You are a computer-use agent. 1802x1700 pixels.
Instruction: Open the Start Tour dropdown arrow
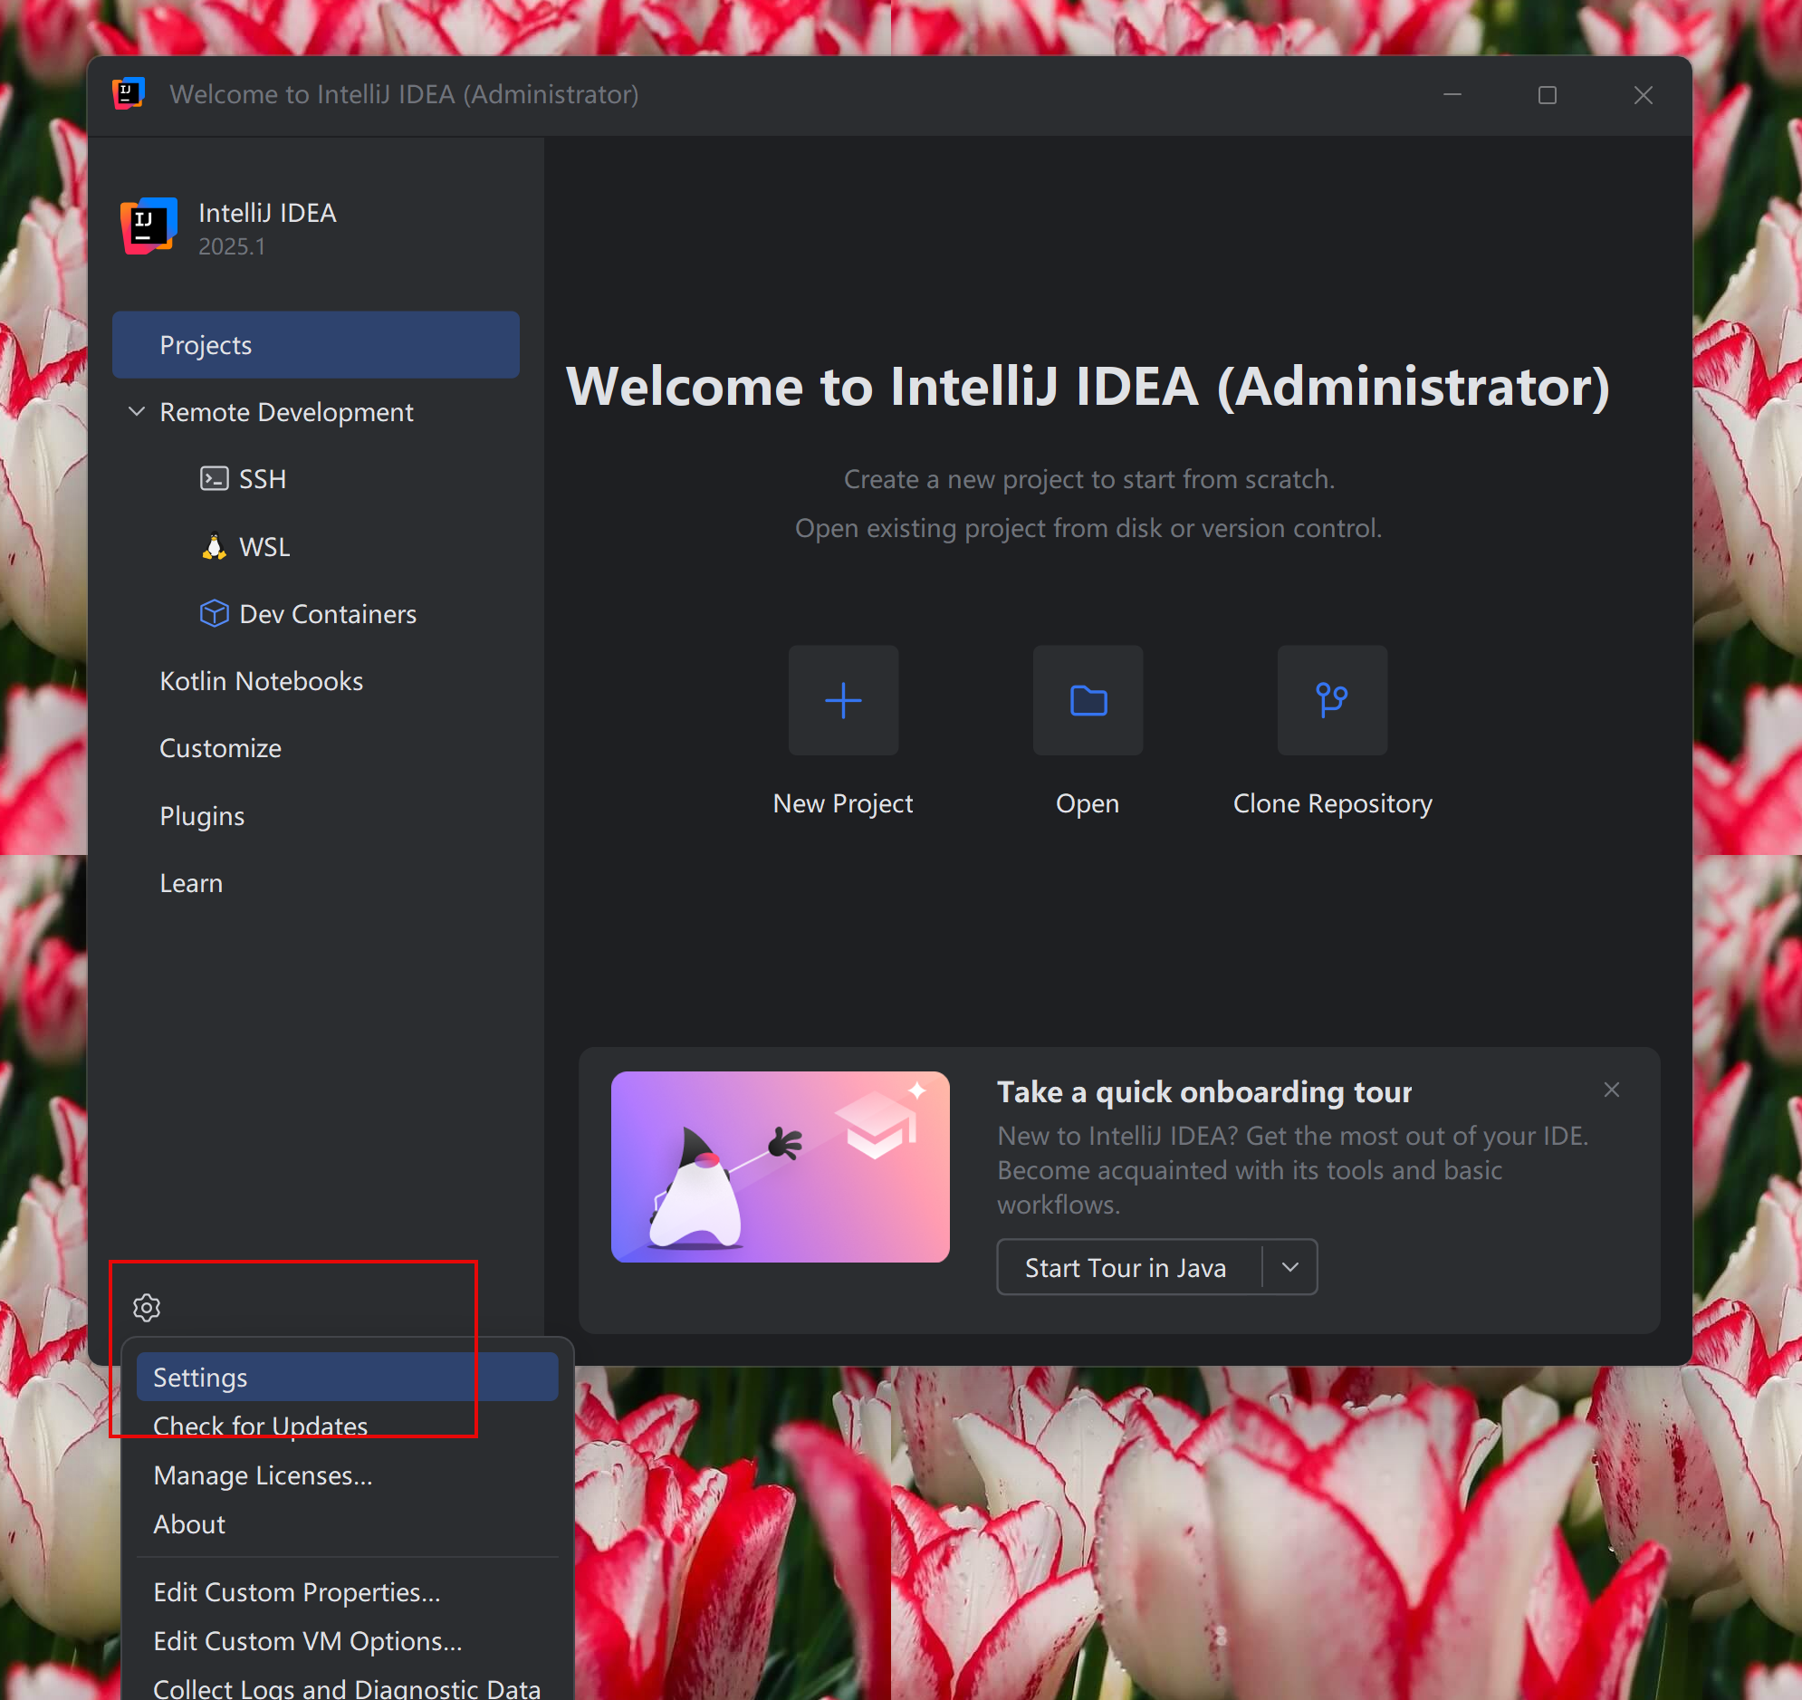point(1289,1266)
